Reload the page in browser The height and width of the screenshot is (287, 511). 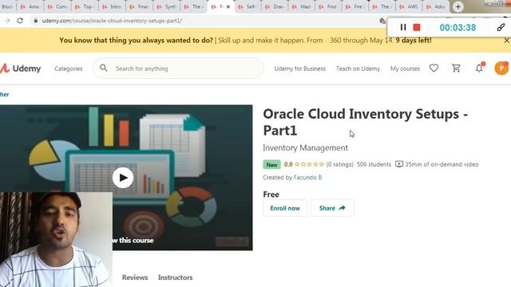(20, 21)
